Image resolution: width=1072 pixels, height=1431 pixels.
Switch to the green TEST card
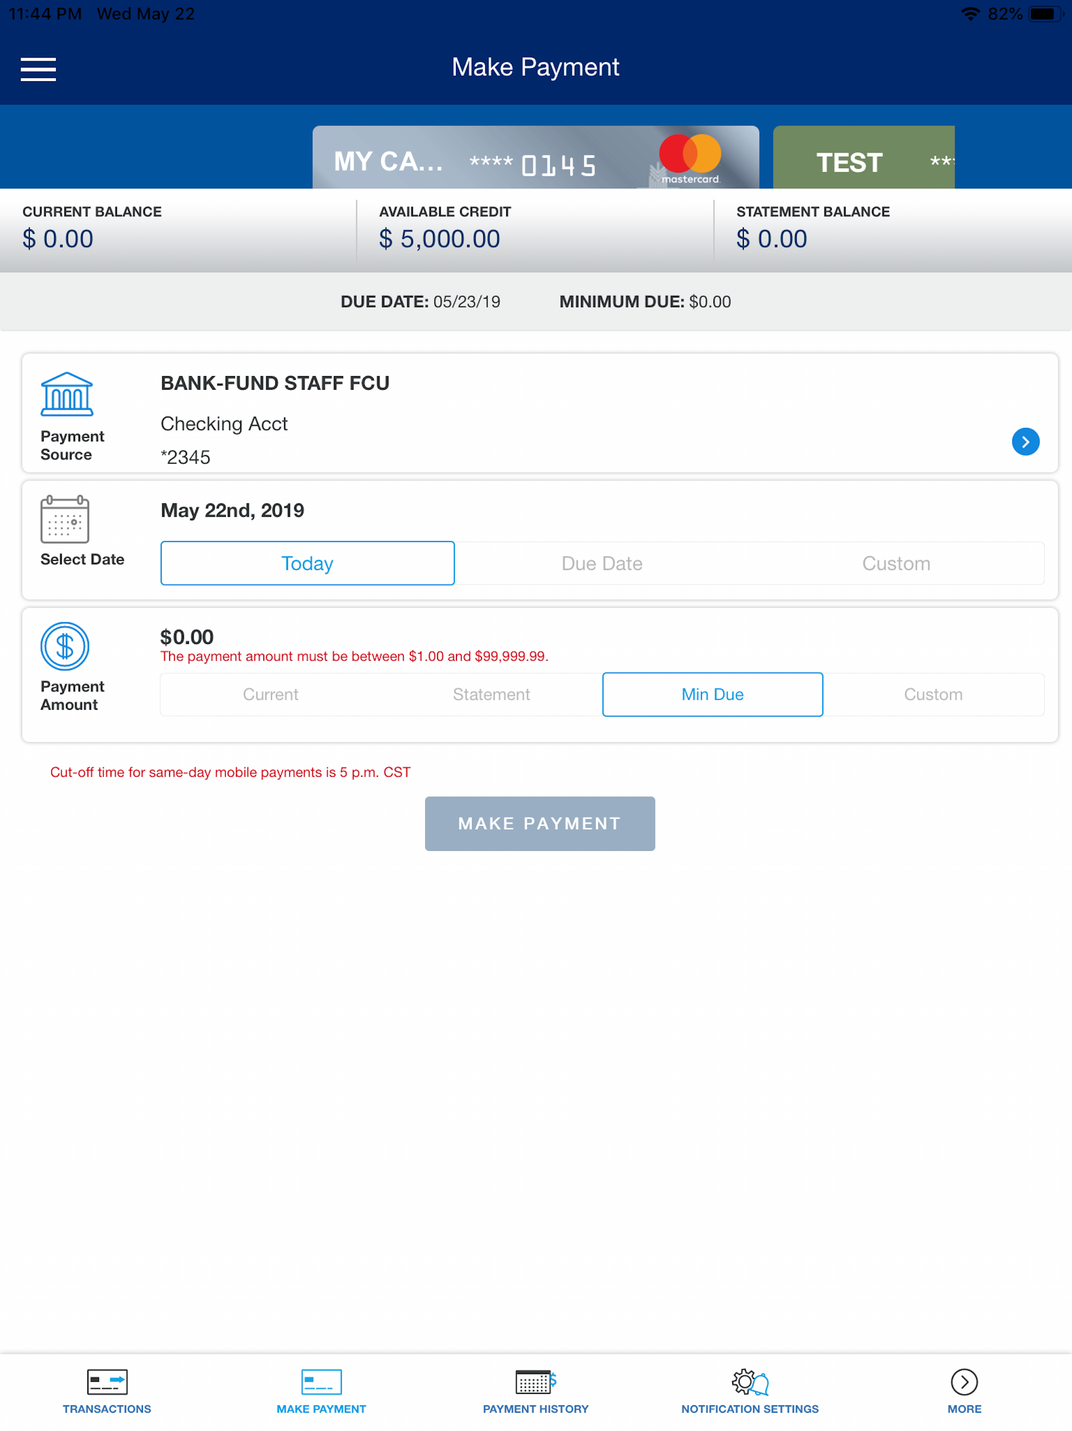[x=863, y=159]
